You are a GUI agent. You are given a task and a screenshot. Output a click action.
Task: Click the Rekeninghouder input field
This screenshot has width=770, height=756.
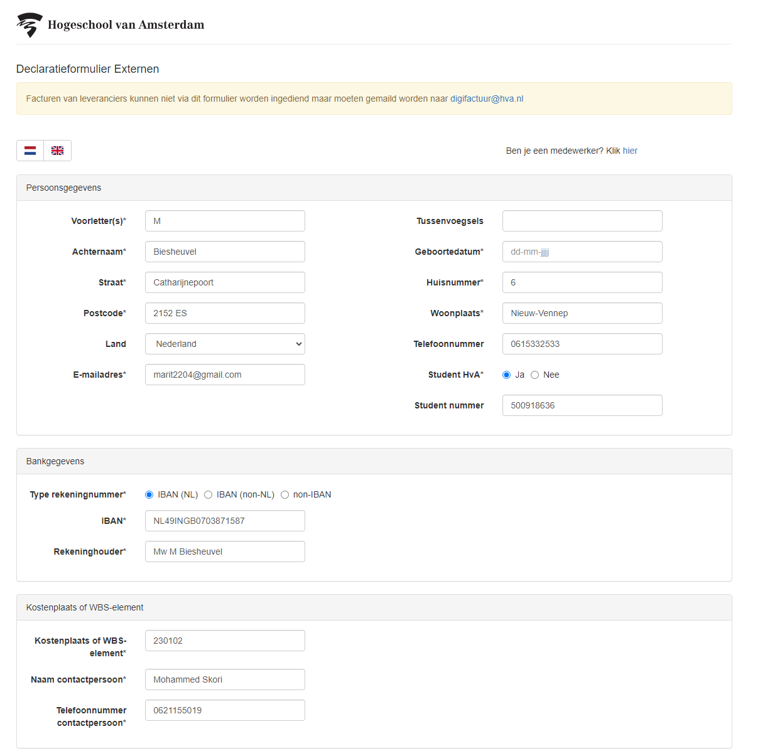(225, 551)
